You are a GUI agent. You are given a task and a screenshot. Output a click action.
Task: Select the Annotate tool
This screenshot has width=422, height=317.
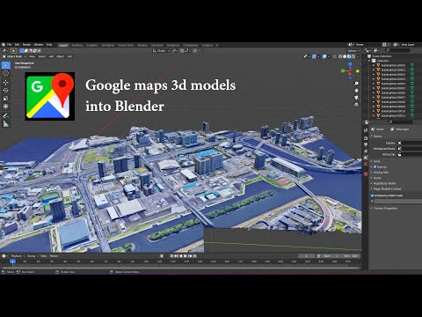[x=6, y=115]
